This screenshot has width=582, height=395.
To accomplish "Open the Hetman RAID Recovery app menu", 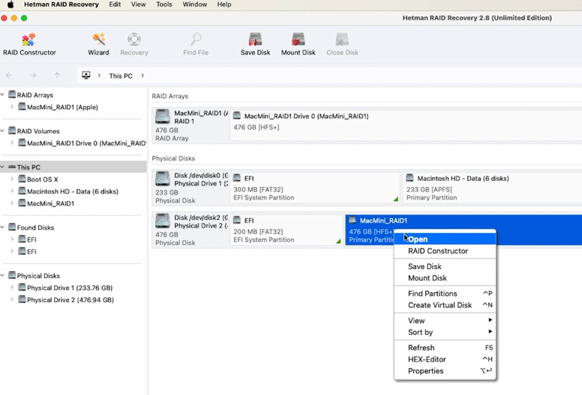I will pos(61,5).
